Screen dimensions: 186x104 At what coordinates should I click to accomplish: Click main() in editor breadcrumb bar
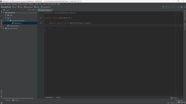point(58,98)
